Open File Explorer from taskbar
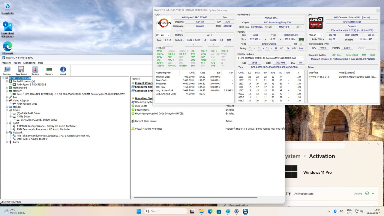Screen dimensions: 384x216 [x=201, y=211]
